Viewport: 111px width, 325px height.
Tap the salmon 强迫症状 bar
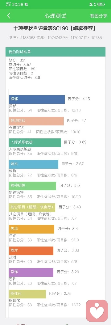point(36,121)
